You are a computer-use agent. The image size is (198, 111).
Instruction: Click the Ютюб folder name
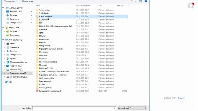pos(42,84)
